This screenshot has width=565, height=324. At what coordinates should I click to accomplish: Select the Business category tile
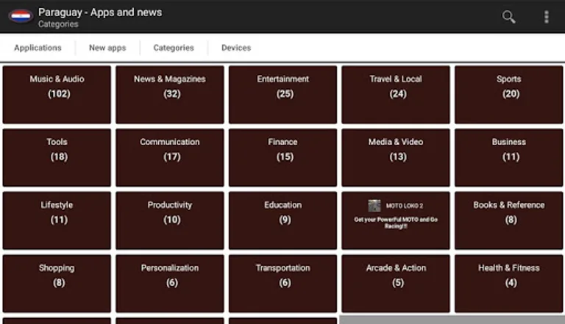coord(509,158)
